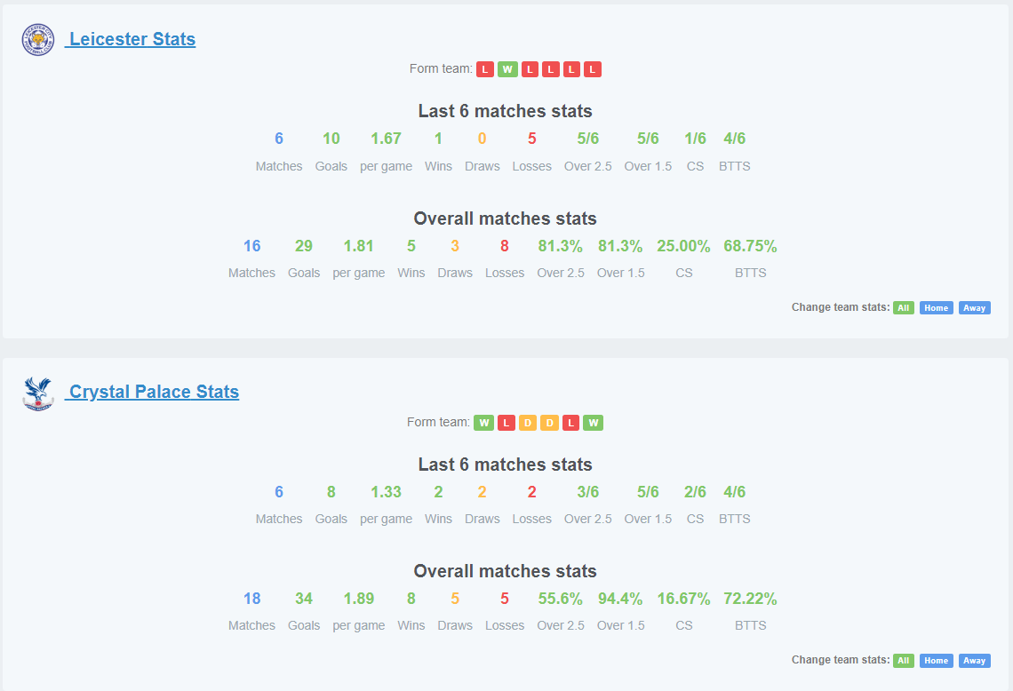
Task: Click Leicester's green W form badge
Action: coord(507,69)
